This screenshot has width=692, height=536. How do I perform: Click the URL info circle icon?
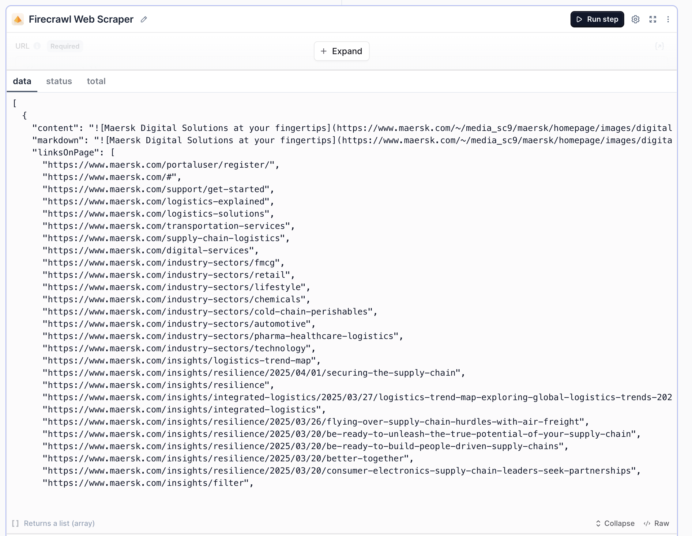[x=37, y=46]
